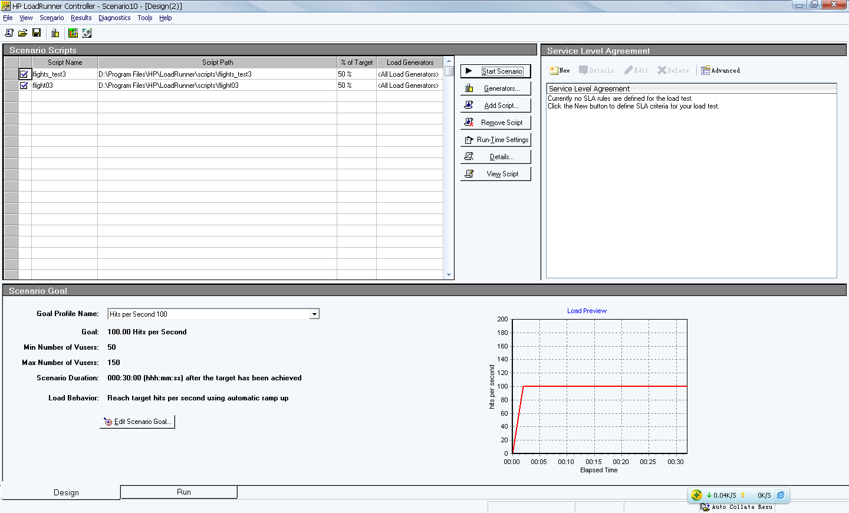The width and height of the screenshot is (849, 513).
Task: Click the Auto Collate Results status icon
Action: pyautogui.click(x=705, y=507)
